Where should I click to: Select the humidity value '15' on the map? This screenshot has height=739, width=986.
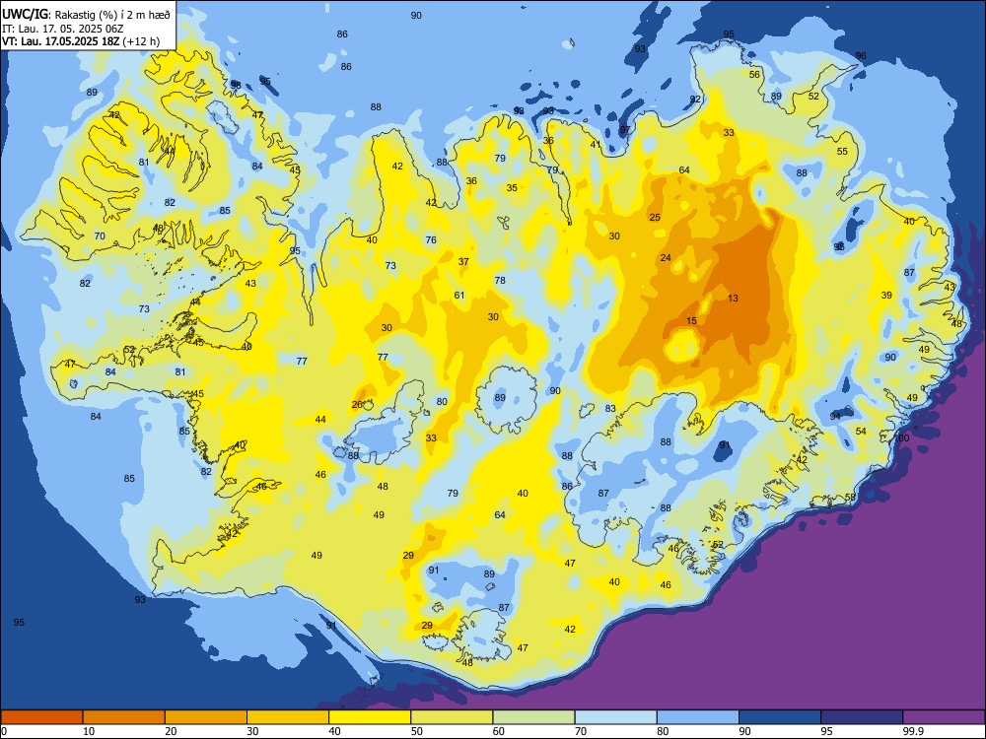pos(691,320)
